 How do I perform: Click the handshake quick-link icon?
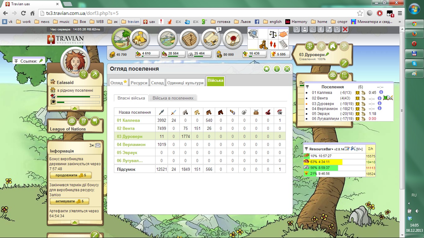283,34
